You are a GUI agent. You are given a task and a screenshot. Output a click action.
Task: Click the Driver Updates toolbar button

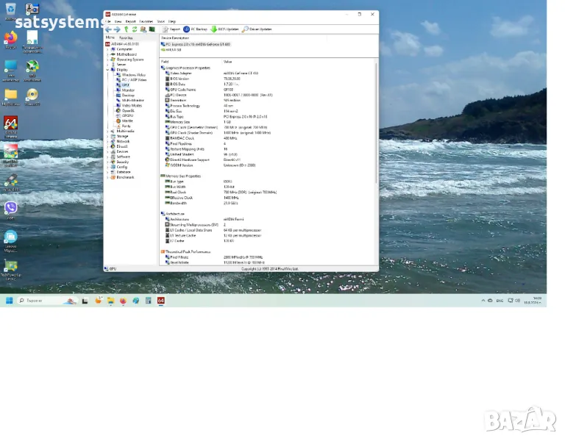(x=257, y=29)
